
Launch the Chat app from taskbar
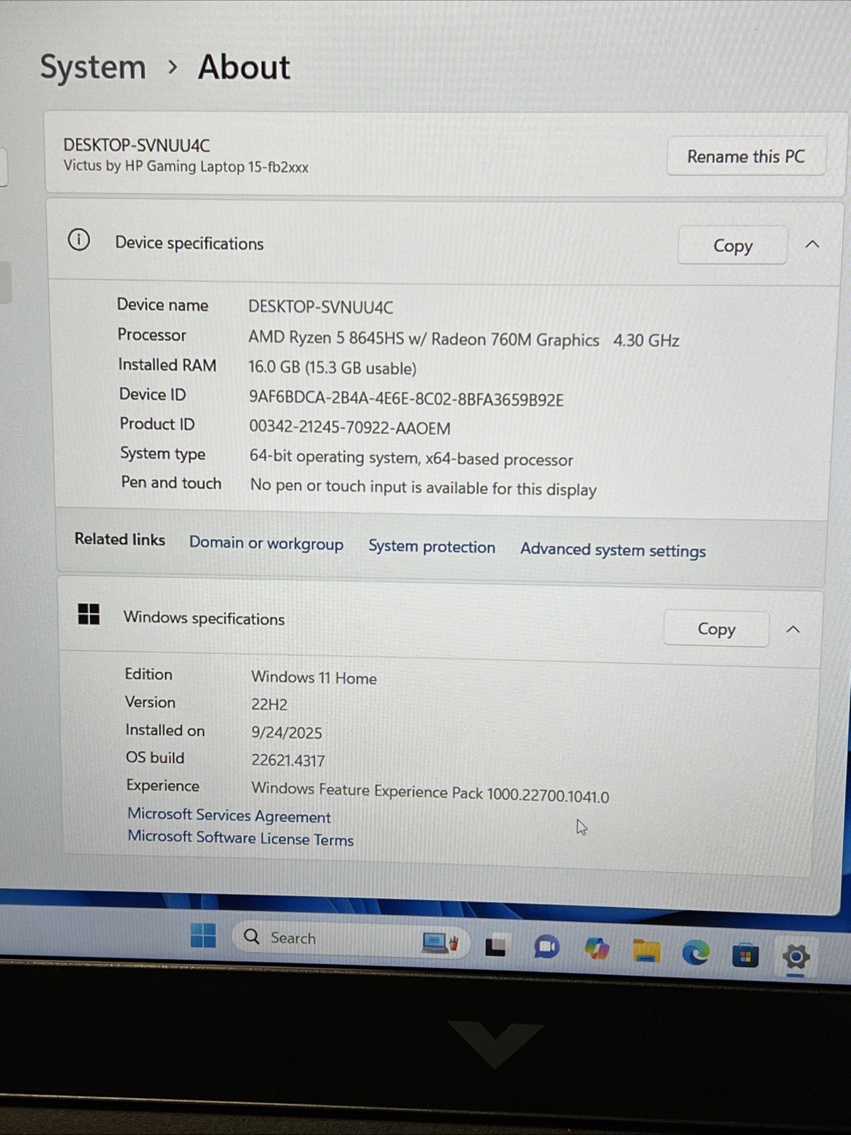[x=546, y=948]
